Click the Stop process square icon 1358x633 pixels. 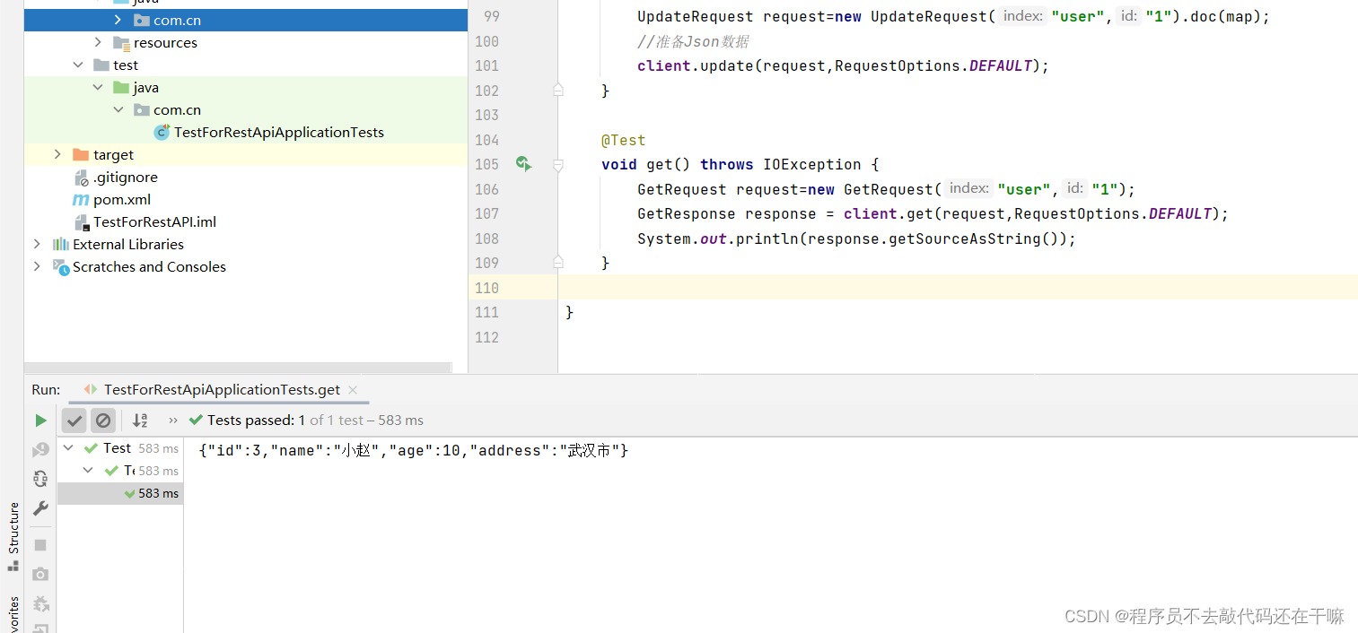(40, 545)
